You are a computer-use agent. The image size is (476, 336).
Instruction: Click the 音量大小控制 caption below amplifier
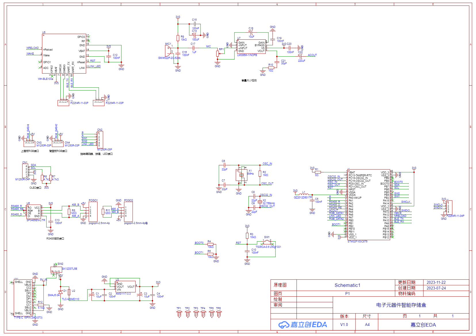pyautogui.click(x=249, y=80)
